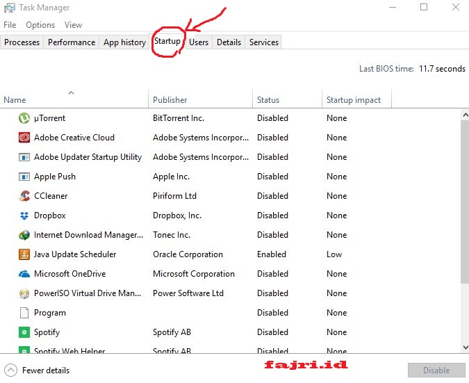Viewport: 469px width, 383px height.
Task: Select the Adobe Updater Startup Utility entry
Action: 88,157
